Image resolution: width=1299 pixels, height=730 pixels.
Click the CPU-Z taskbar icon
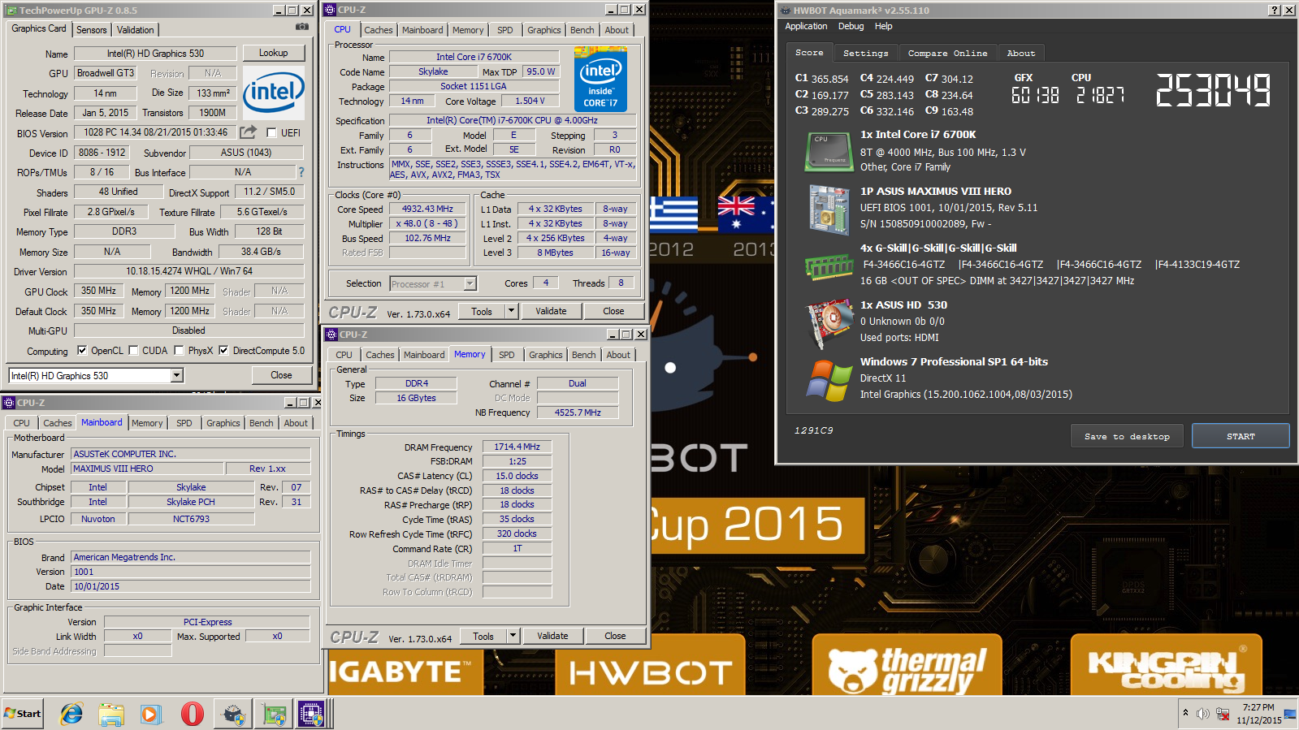point(311,714)
